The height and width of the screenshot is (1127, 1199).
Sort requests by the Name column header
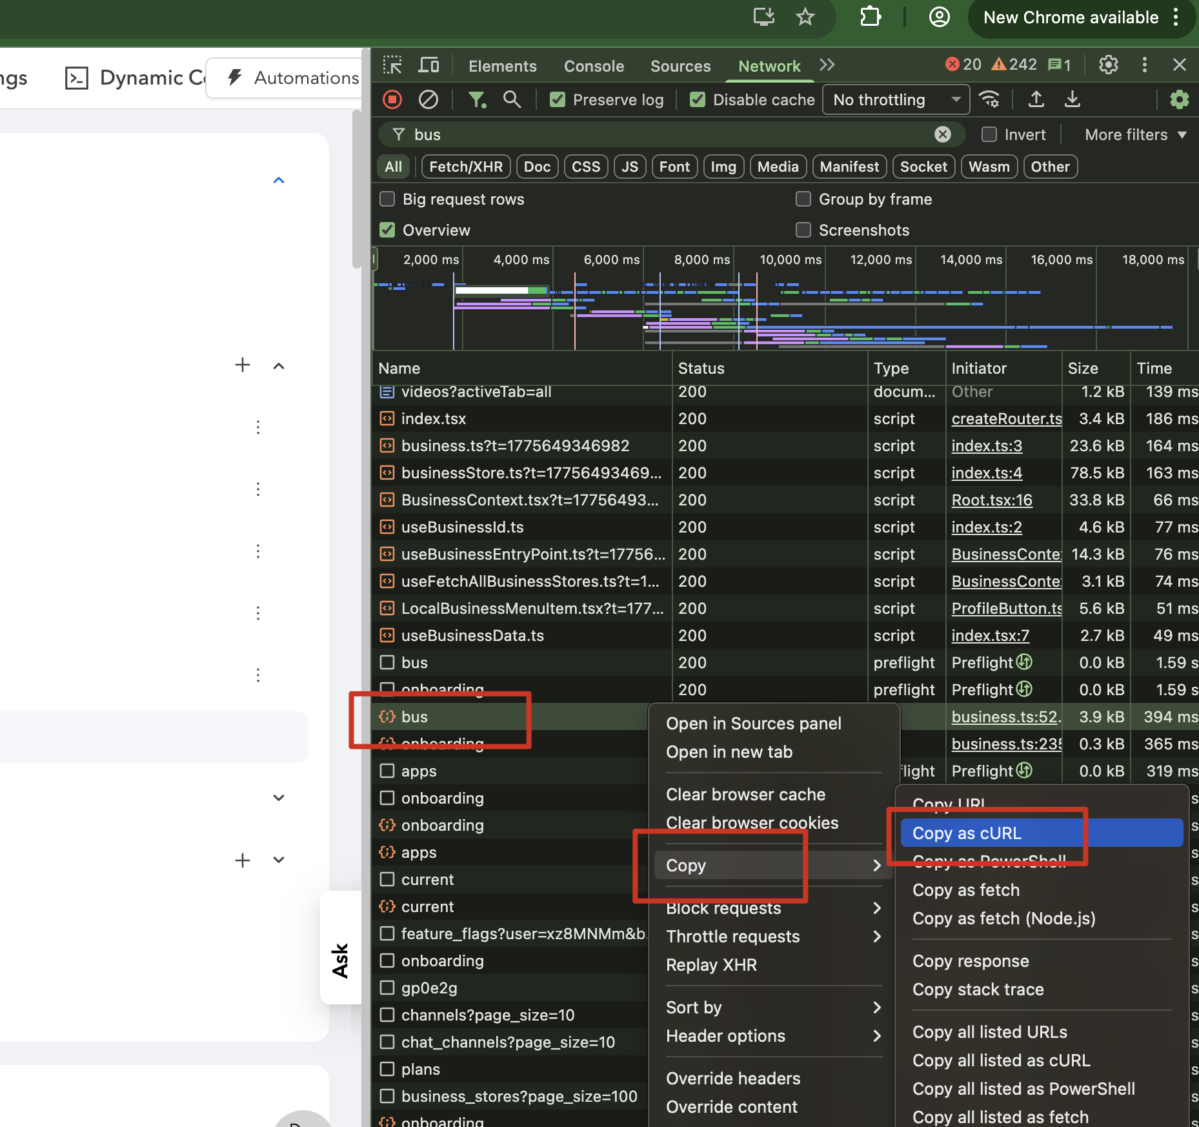pyautogui.click(x=523, y=368)
